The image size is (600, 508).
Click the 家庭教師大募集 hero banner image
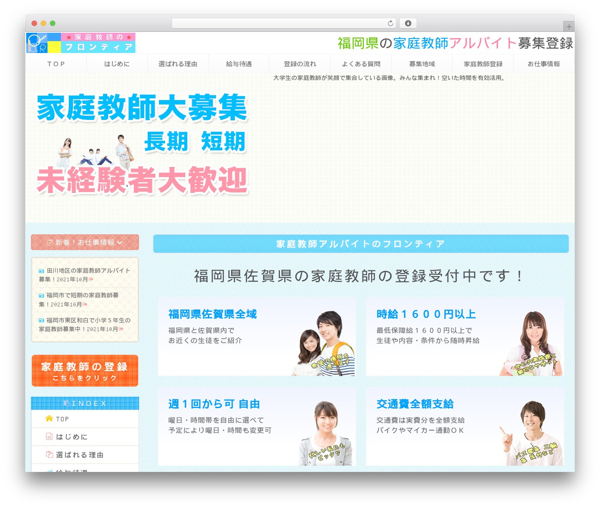tap(142, 144)
